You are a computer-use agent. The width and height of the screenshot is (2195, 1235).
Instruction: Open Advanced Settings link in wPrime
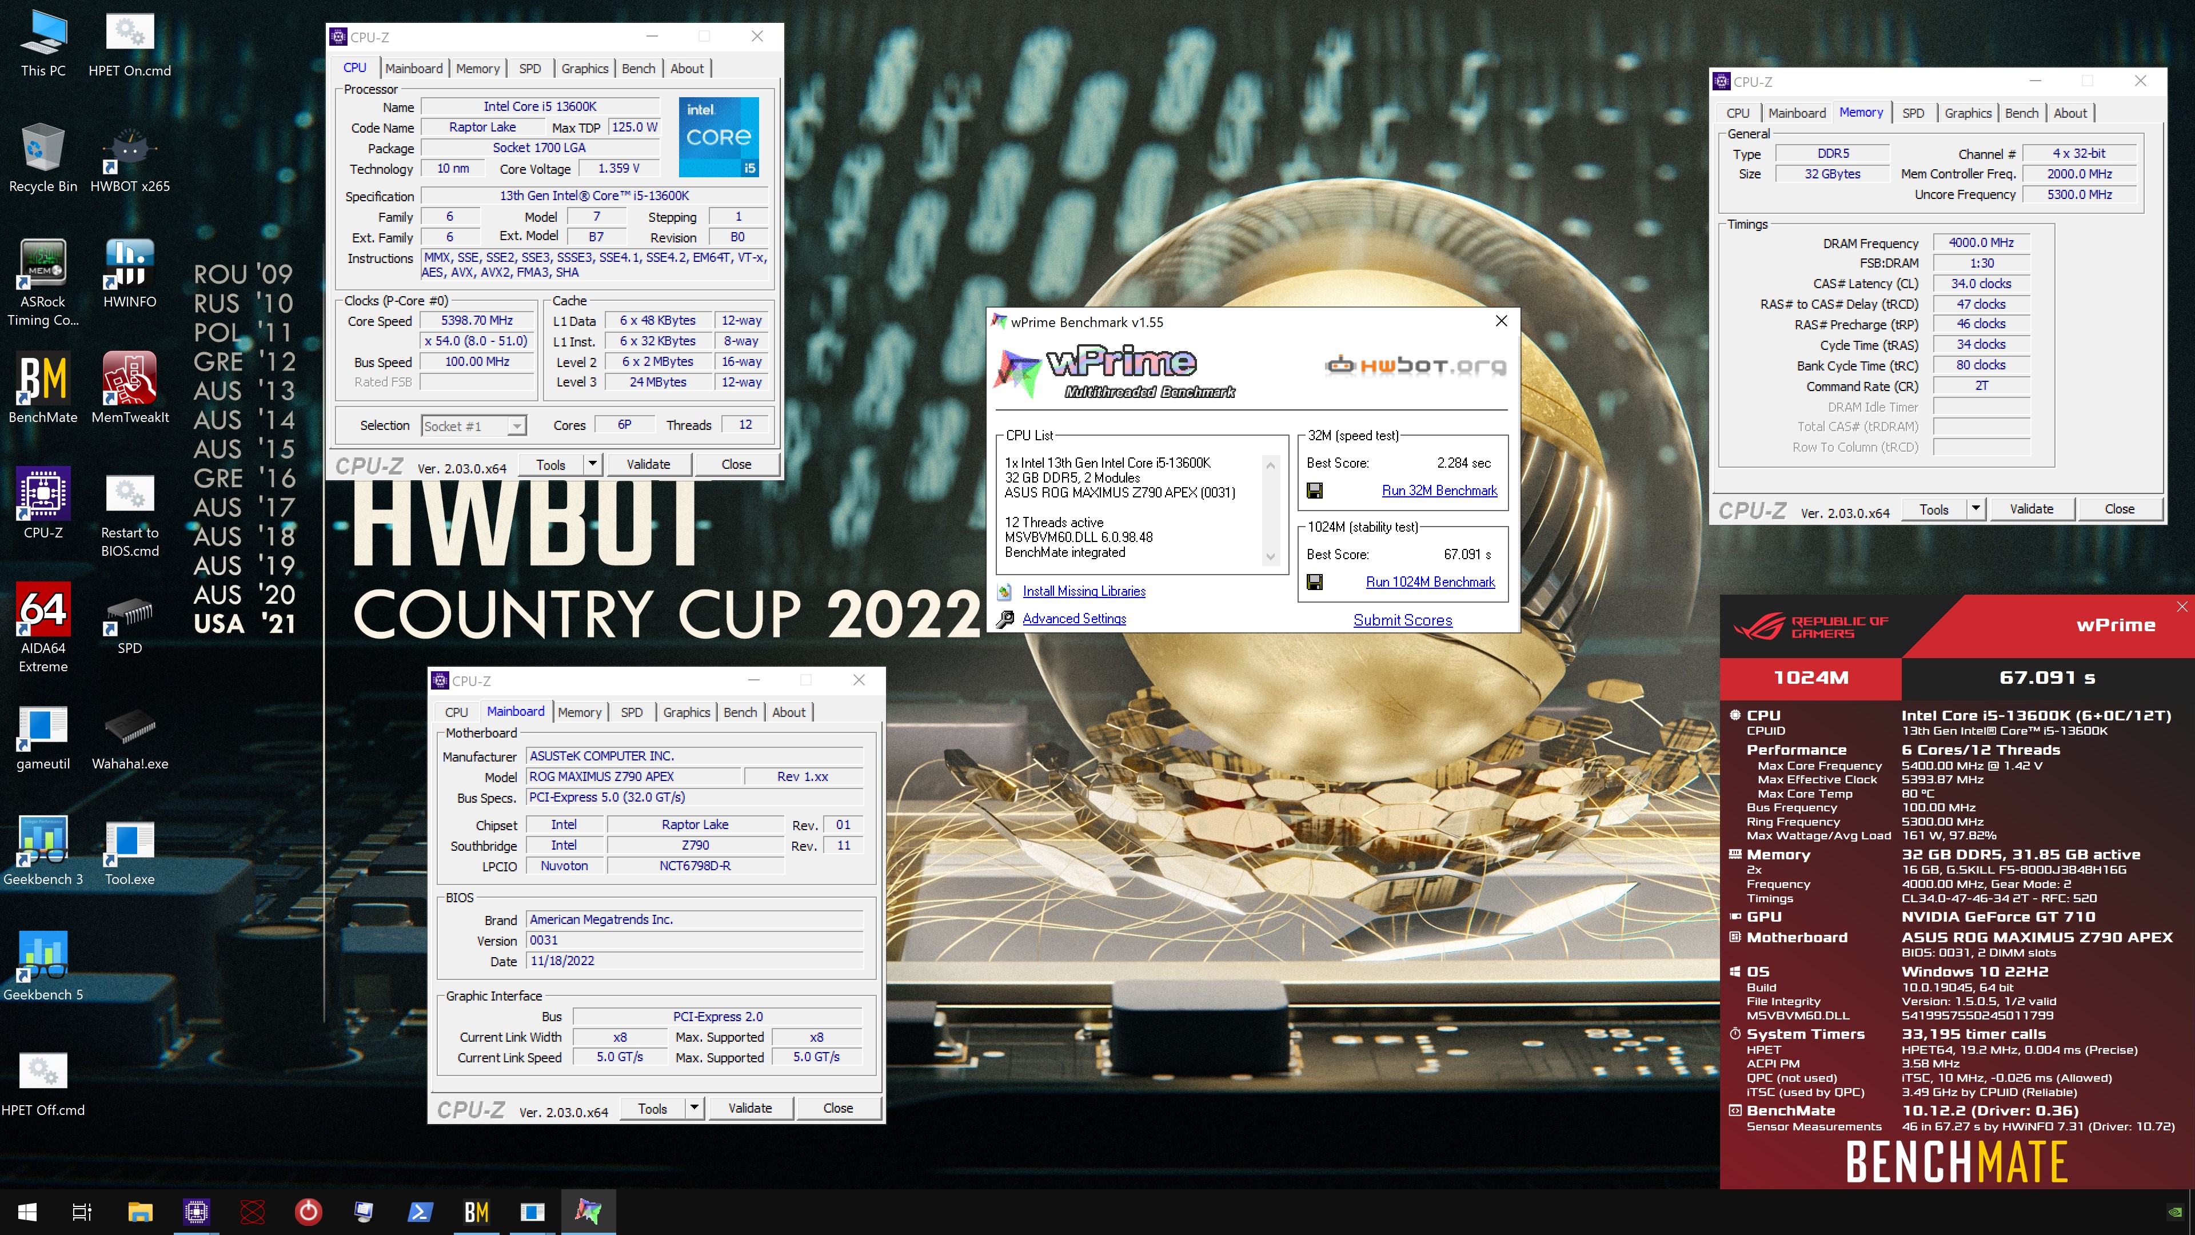point(1073,619)
